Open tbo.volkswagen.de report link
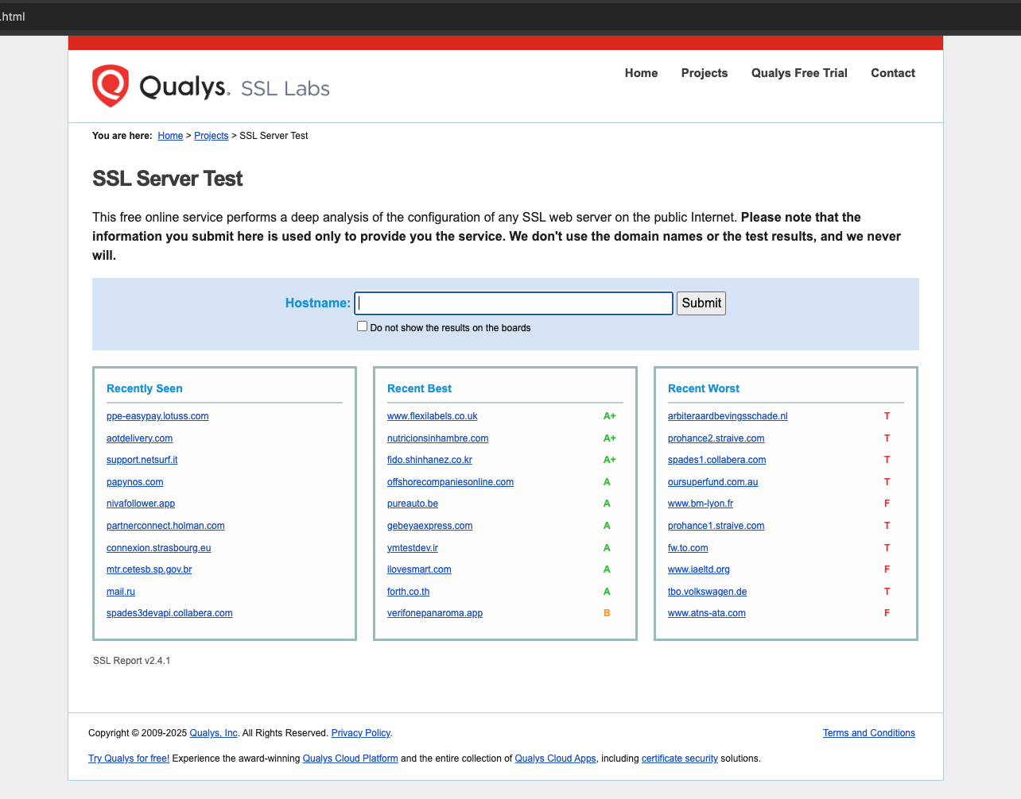 [708, 592]
